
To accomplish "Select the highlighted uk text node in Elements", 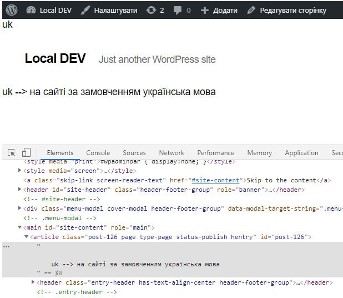I will pyautogui.click(x=173, y=260).
